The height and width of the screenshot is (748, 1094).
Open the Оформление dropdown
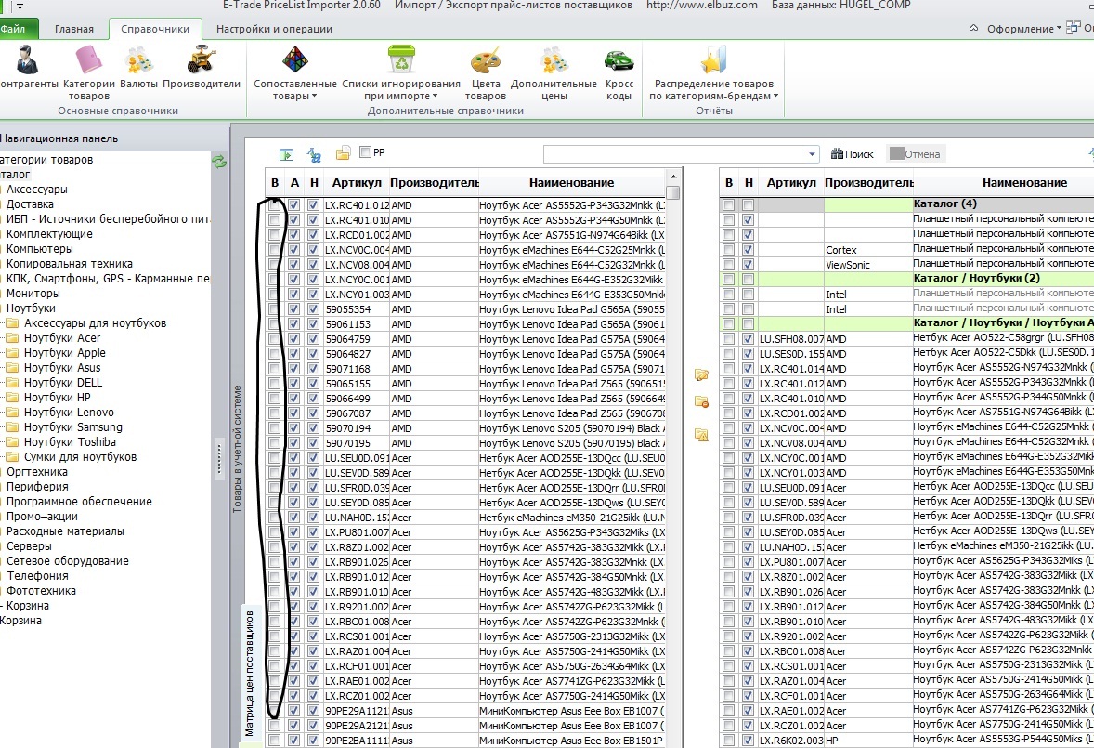point(1023,29)
